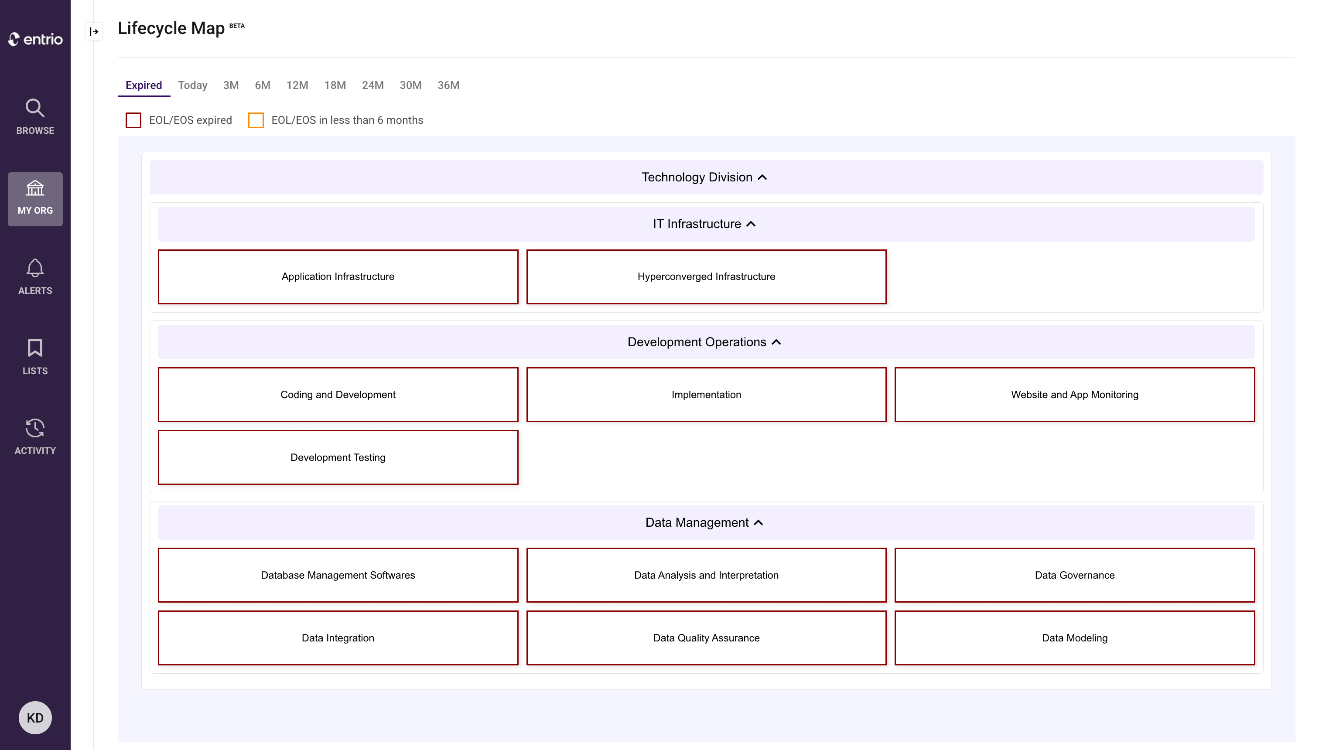1319x750 pixels.
Task: Expand the sidebar with the arrow icon
Action: [94, 31]
